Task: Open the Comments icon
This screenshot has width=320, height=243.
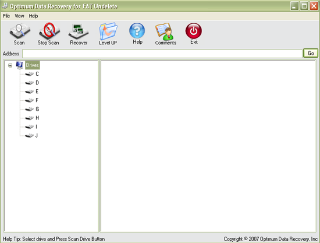Action: tap(165, 31)
